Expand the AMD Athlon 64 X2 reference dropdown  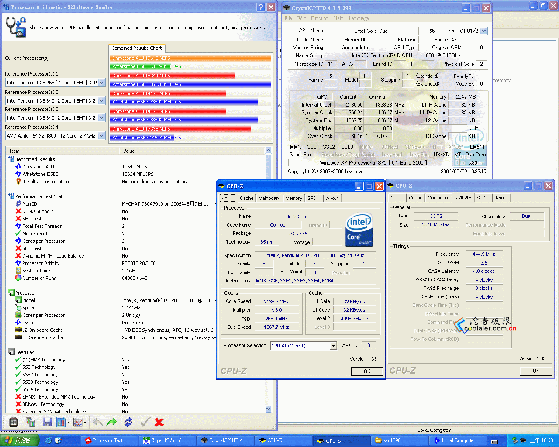(102, 136)
